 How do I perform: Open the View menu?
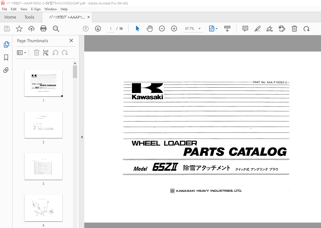(x=24, y=9)
